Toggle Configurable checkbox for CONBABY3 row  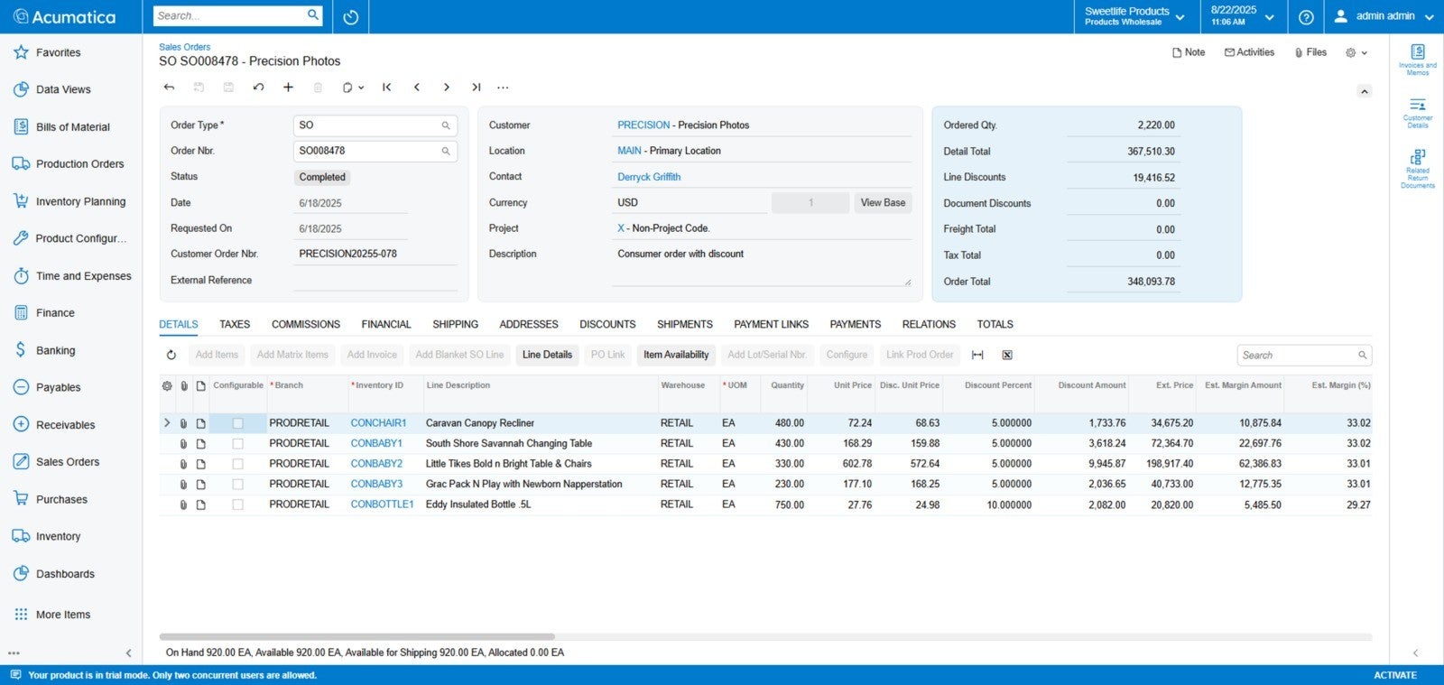pyautogui.click(x=237, y=485)
